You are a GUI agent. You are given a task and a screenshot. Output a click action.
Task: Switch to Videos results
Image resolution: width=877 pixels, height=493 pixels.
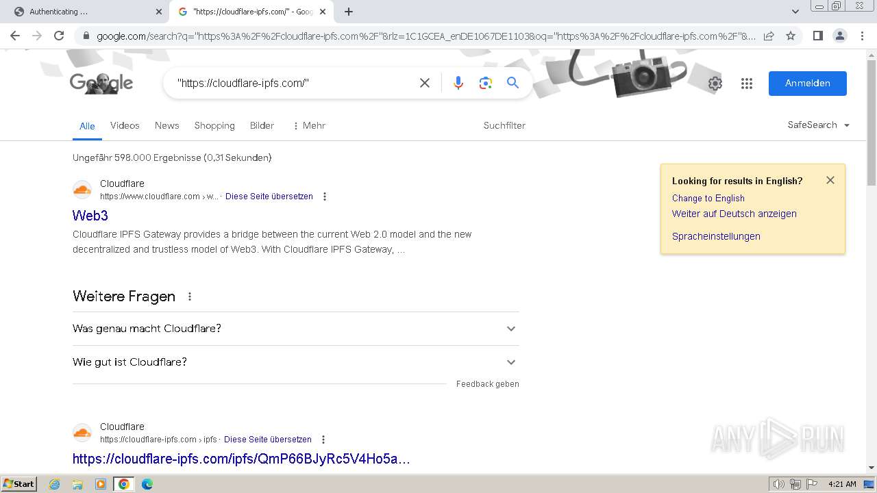click(125, 125)
